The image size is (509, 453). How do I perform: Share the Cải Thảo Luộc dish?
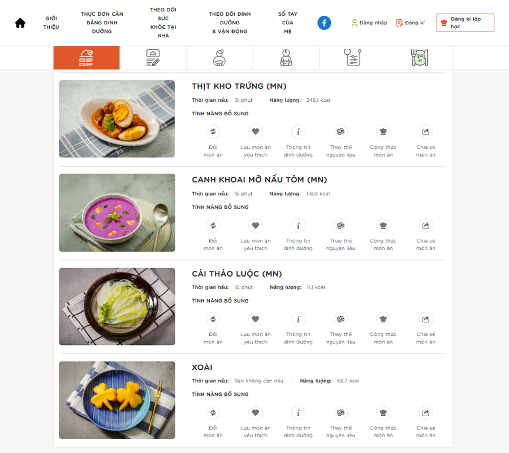pyautogui.click(x=426, y=319)
